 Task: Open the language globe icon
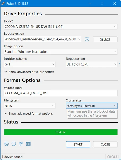(x=7, y=144)
